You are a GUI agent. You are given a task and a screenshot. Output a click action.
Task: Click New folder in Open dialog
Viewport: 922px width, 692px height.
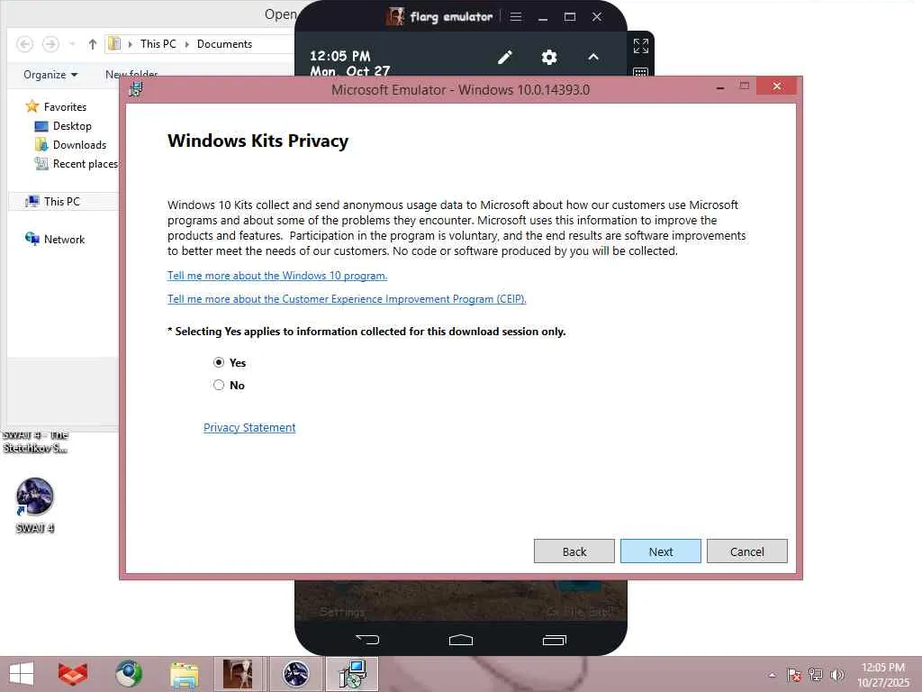pyautogui.click(x=131, y=74)
